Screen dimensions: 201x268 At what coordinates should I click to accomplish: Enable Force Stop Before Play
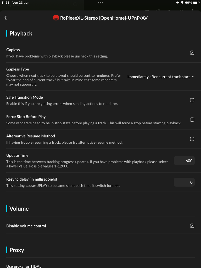pyautogui.click(x=192, y=120)
